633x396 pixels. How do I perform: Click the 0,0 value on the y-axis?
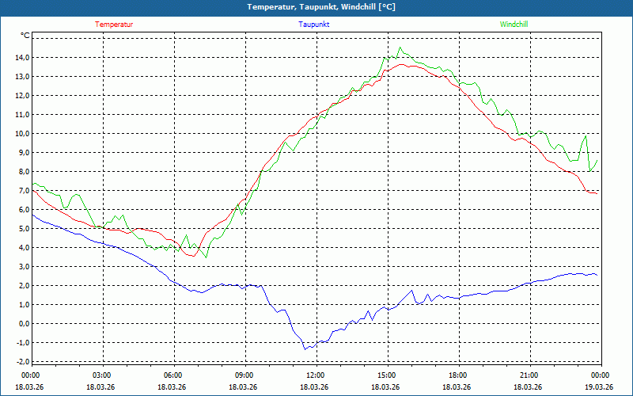click(x=23, y=324)
